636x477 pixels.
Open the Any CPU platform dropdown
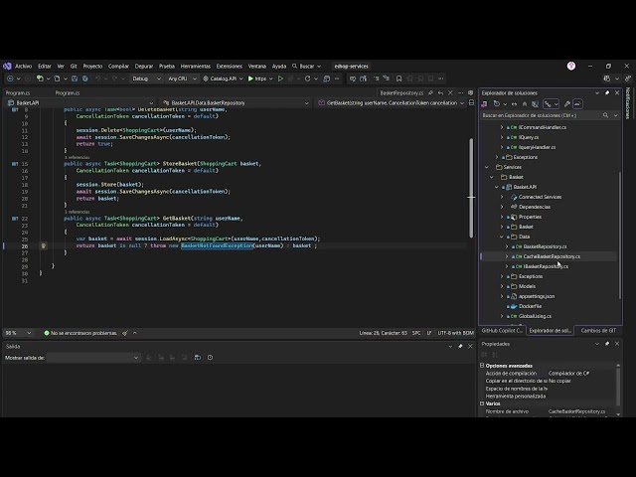pyautogui.click(x=182, y=79)
